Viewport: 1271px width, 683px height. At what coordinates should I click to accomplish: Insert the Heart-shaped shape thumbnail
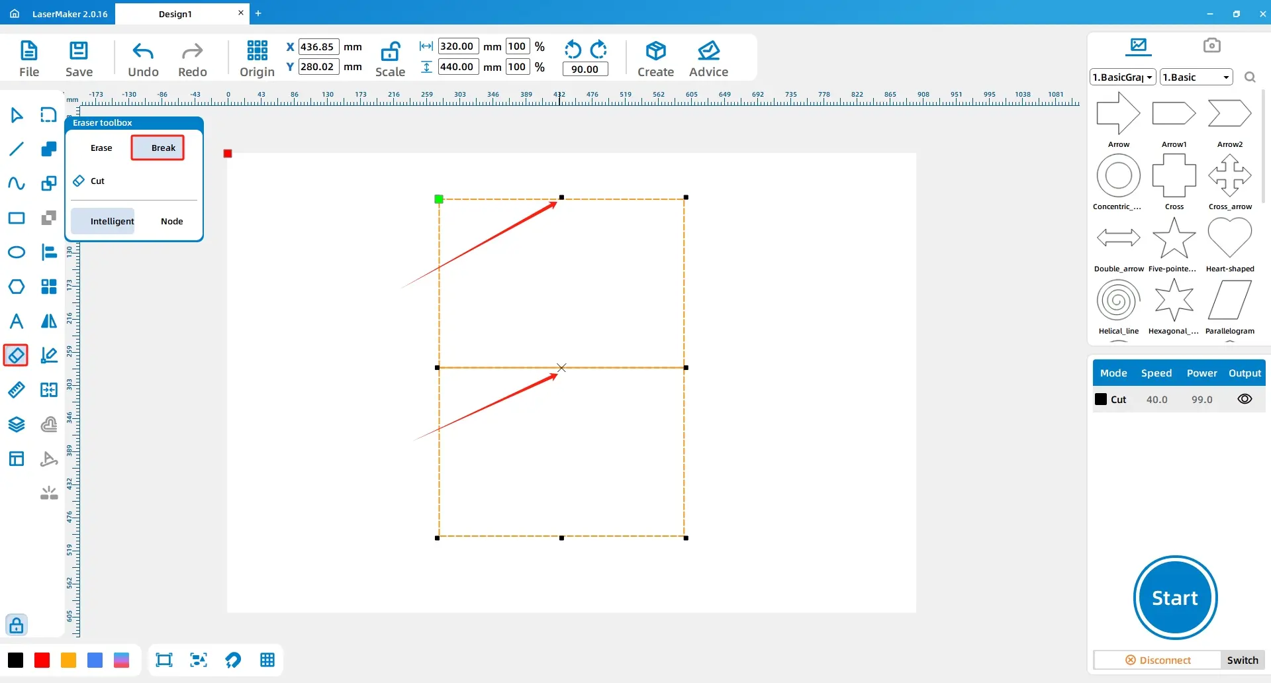1229,238
